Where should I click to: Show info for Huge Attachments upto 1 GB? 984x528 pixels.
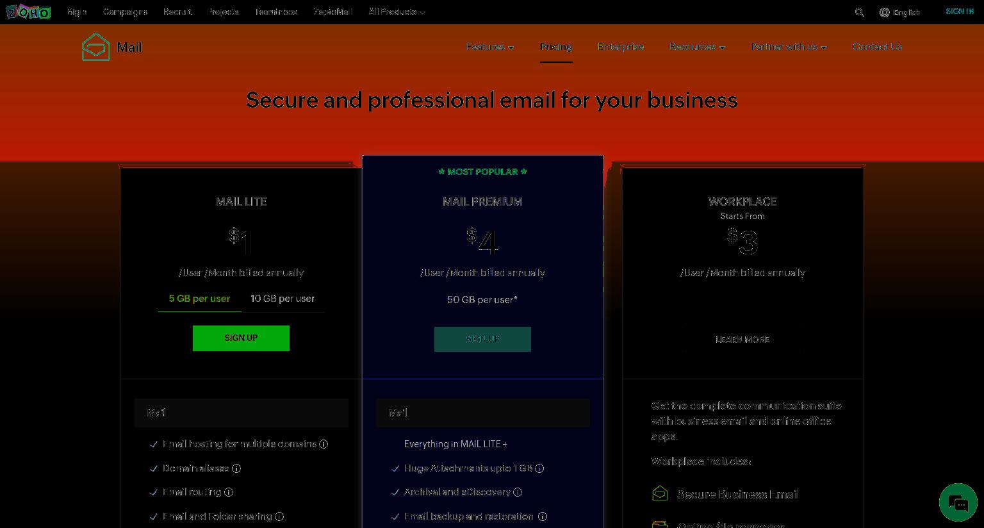pyautogui.click(x=539, y=468)
